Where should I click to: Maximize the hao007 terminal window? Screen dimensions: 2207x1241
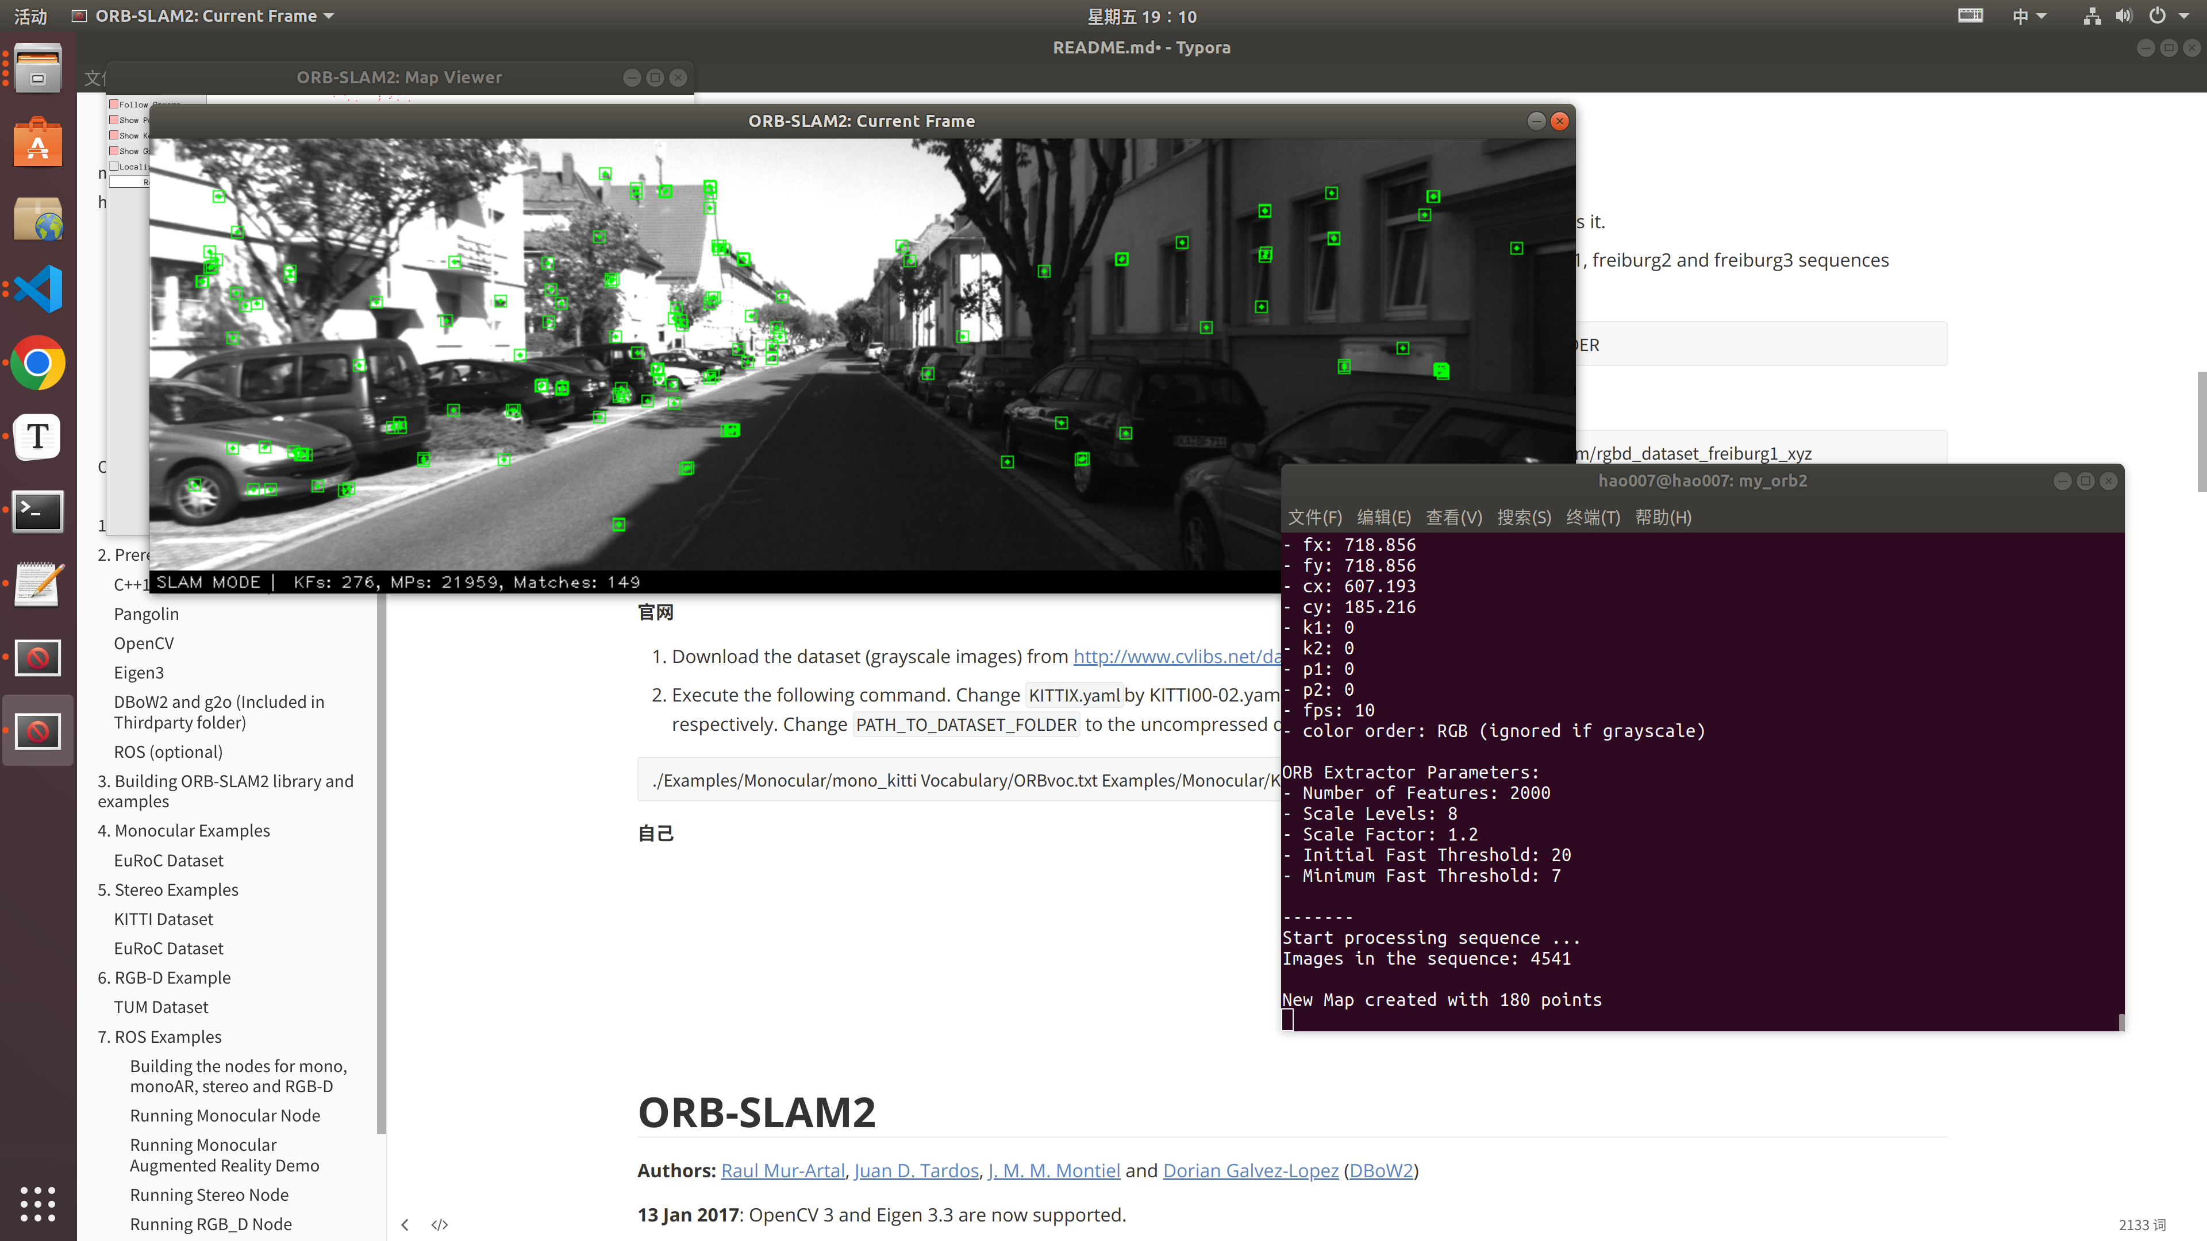pyautogui.click(x=2085, y=480)
